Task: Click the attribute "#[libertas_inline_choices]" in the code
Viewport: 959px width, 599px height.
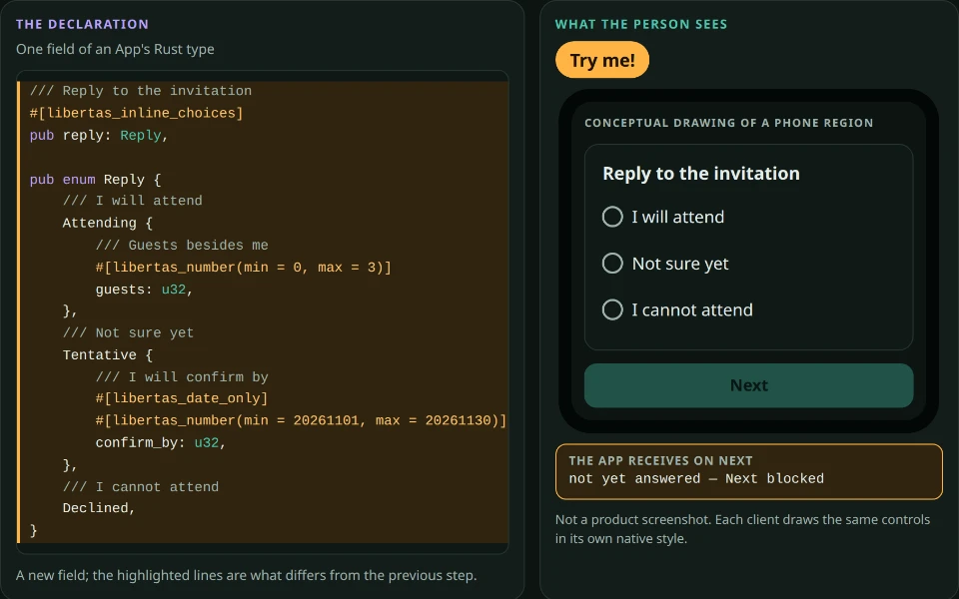Action: tap(137, 113)
